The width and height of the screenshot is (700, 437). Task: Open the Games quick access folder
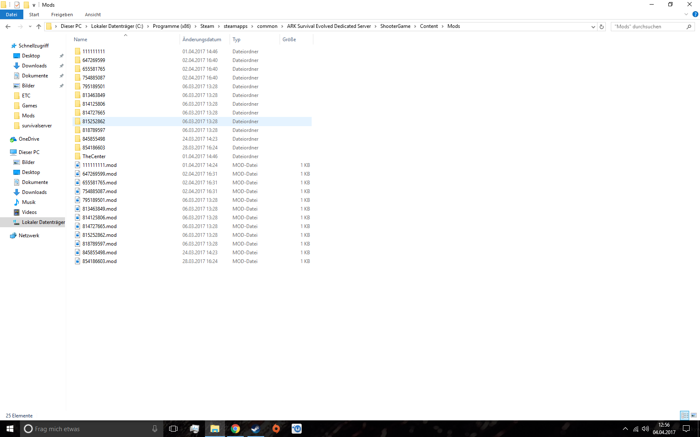29,106
